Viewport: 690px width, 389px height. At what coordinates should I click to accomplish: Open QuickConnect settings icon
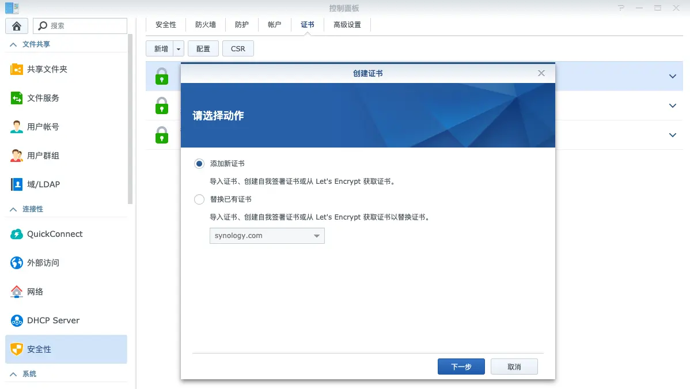coord(16,234)
